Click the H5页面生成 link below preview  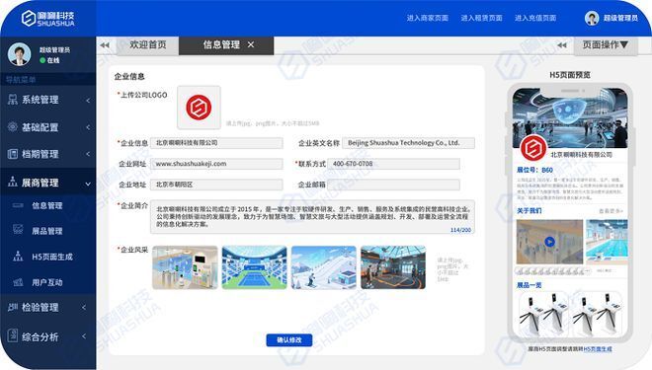(x=597, y=349)
